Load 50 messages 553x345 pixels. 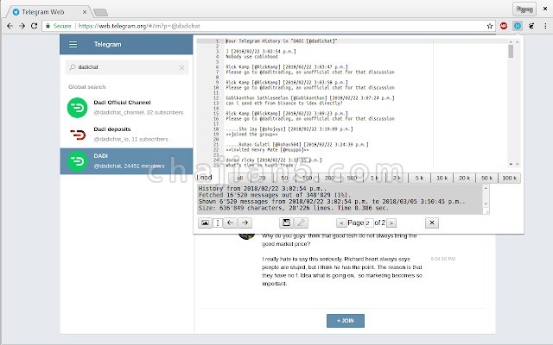(x=284, y=178)
